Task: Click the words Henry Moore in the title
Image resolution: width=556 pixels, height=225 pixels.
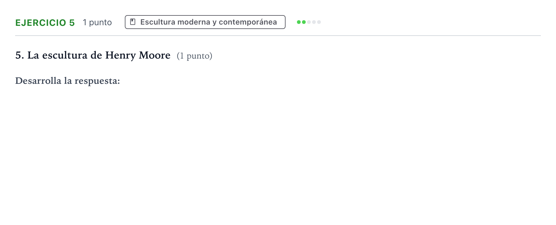Action: (138, 55)
